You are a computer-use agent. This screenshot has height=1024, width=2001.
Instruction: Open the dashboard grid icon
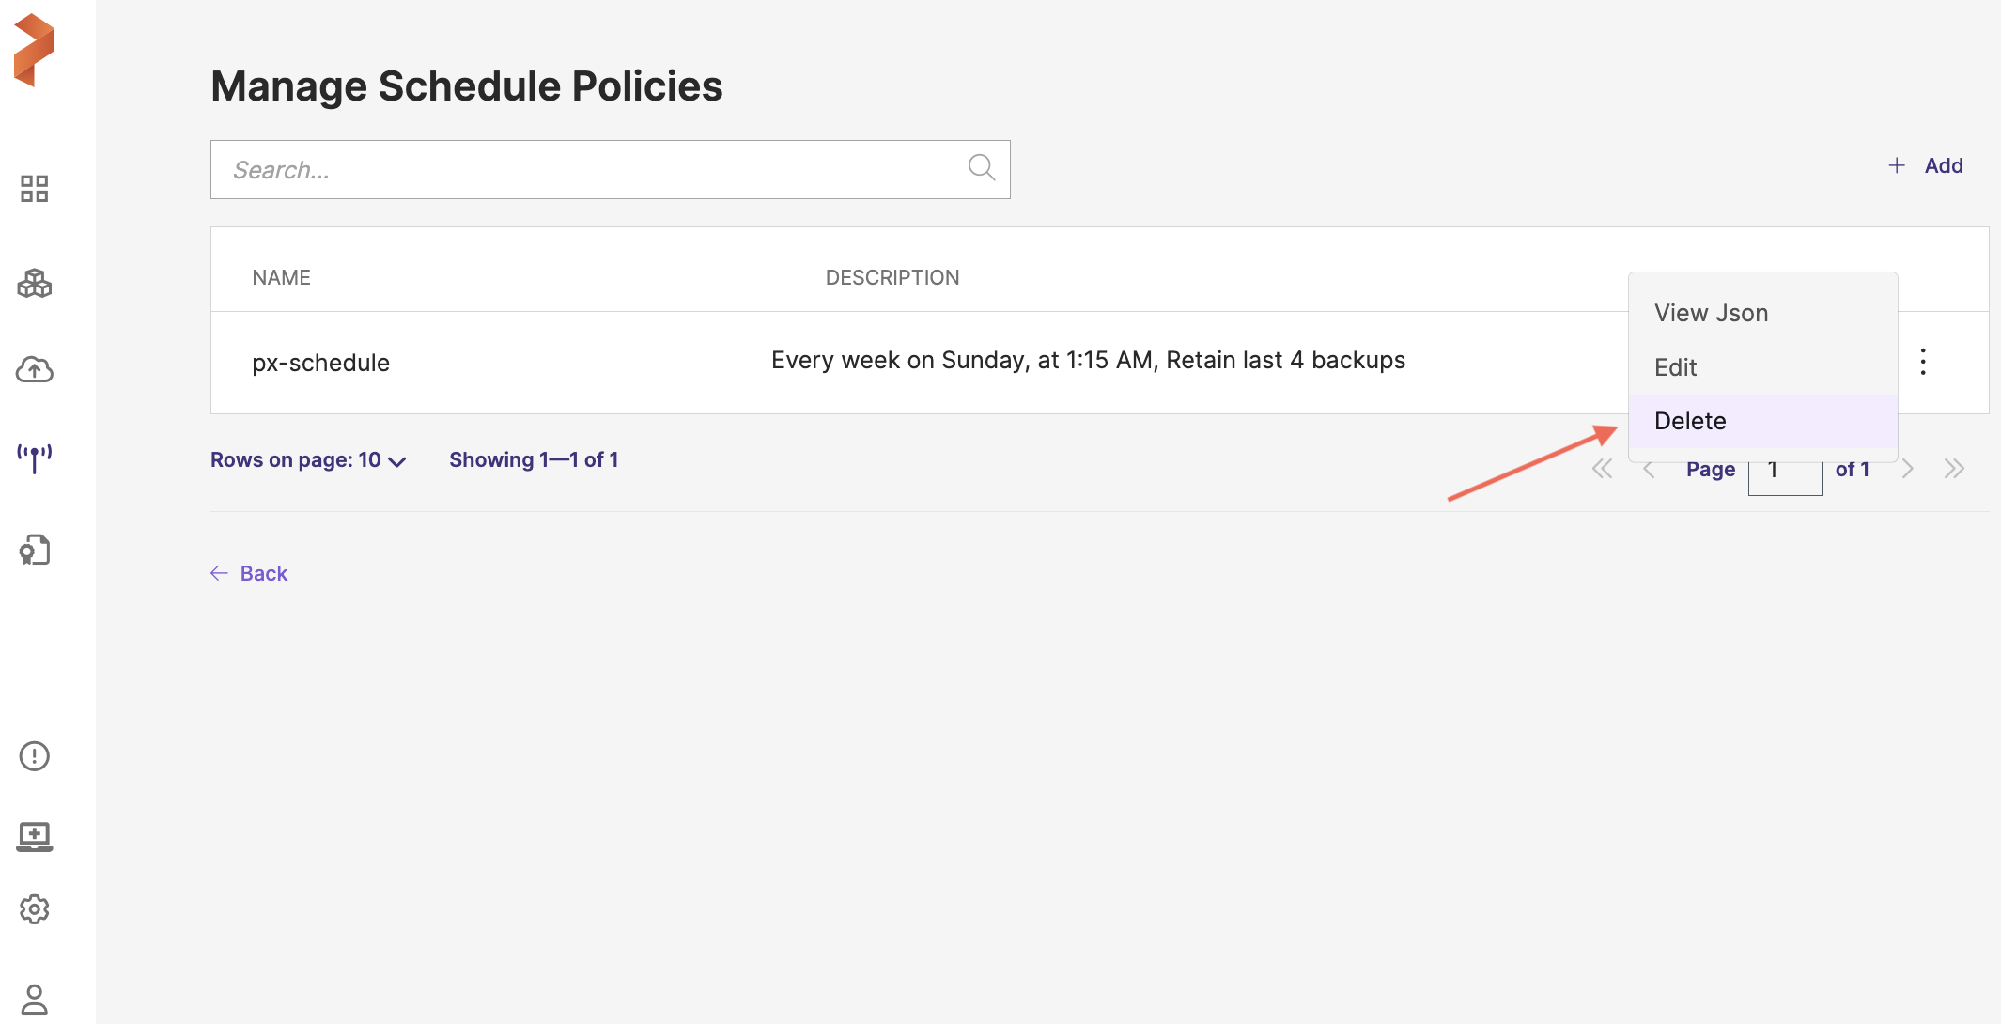coord(35,189)
